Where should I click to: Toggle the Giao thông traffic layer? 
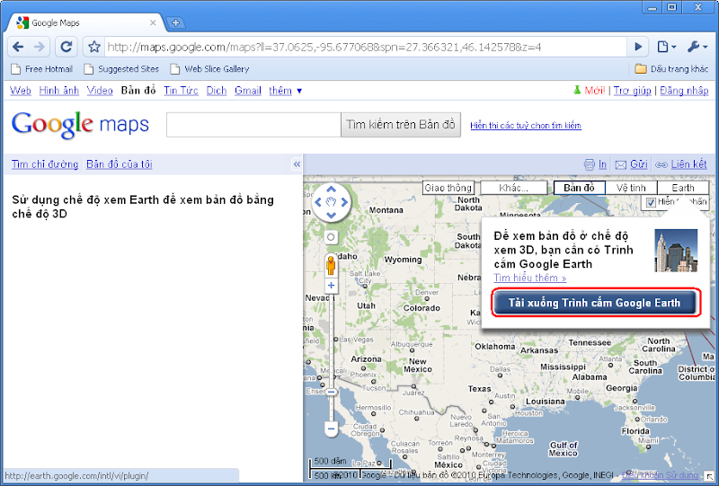(x=448, y=188)
